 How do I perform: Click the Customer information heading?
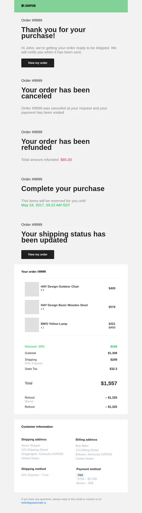pyautogui.click(x=37, y=426)
